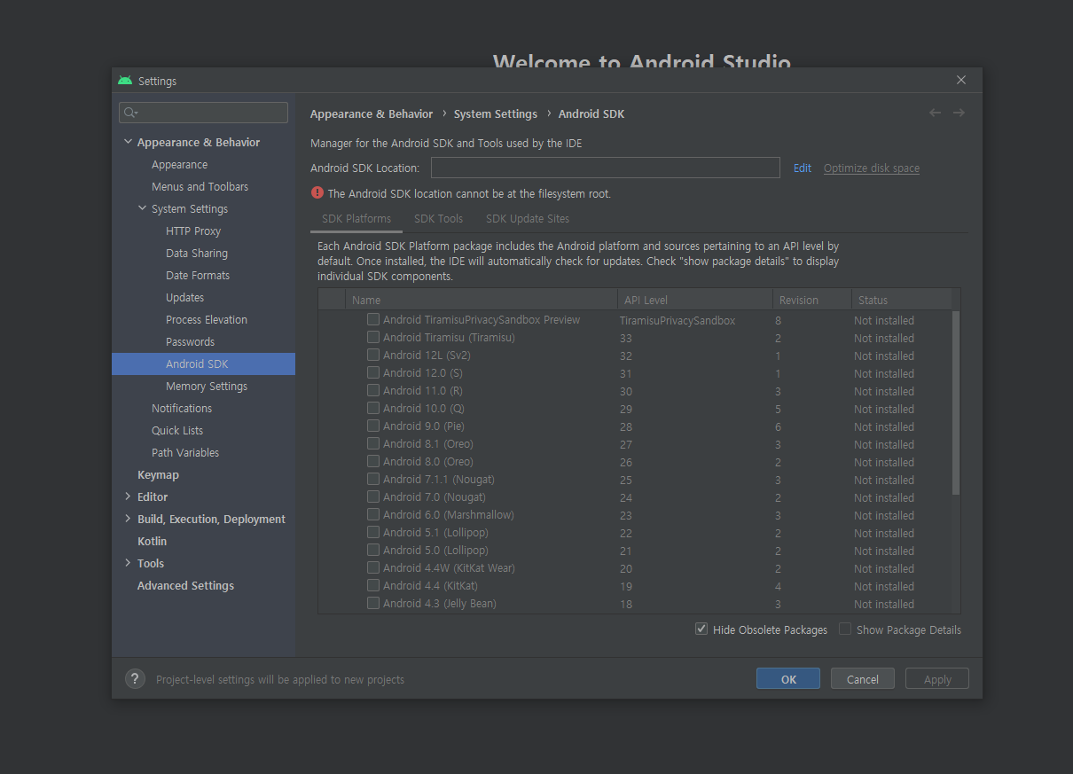Screen dimensions: 1073x774
Task: Sort by Revision column header
Action: point(812,300)
